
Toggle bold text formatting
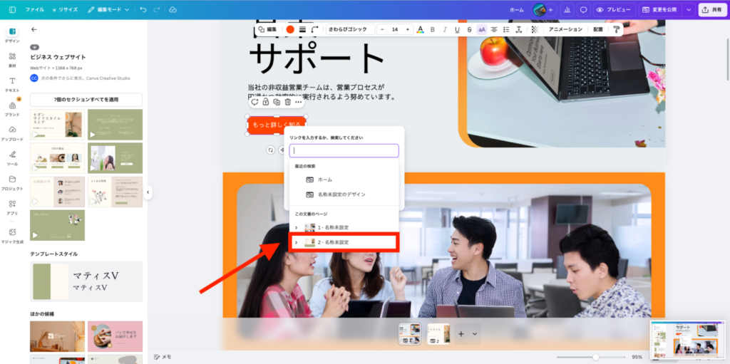pos(433,29)
